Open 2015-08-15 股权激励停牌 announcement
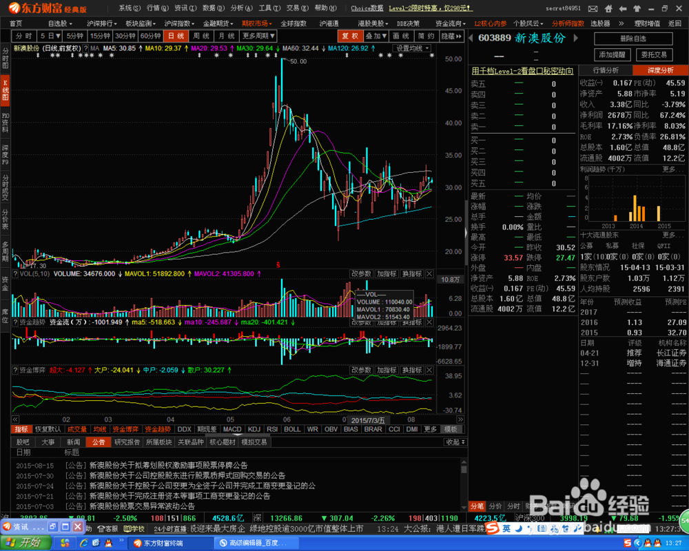The image size is (689, 551). coord(168,466)
